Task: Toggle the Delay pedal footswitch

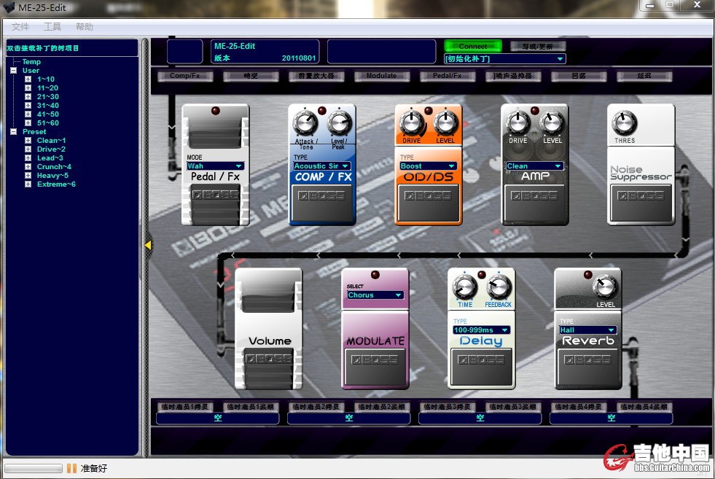Action: (x=481, y=367)
